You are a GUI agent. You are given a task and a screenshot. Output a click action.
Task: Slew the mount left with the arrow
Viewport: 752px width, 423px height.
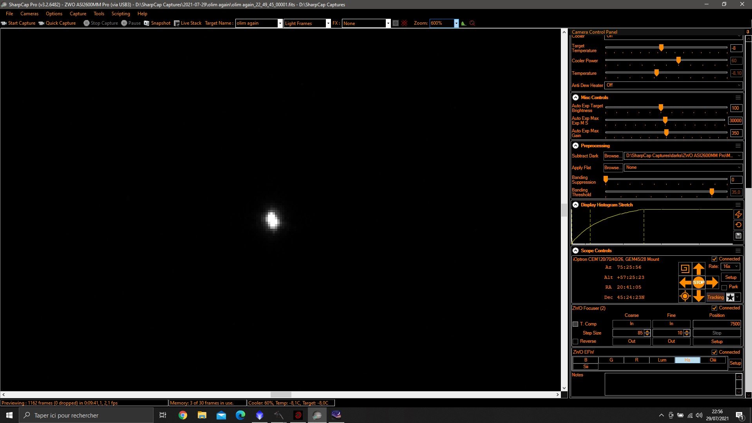point(685,282)
